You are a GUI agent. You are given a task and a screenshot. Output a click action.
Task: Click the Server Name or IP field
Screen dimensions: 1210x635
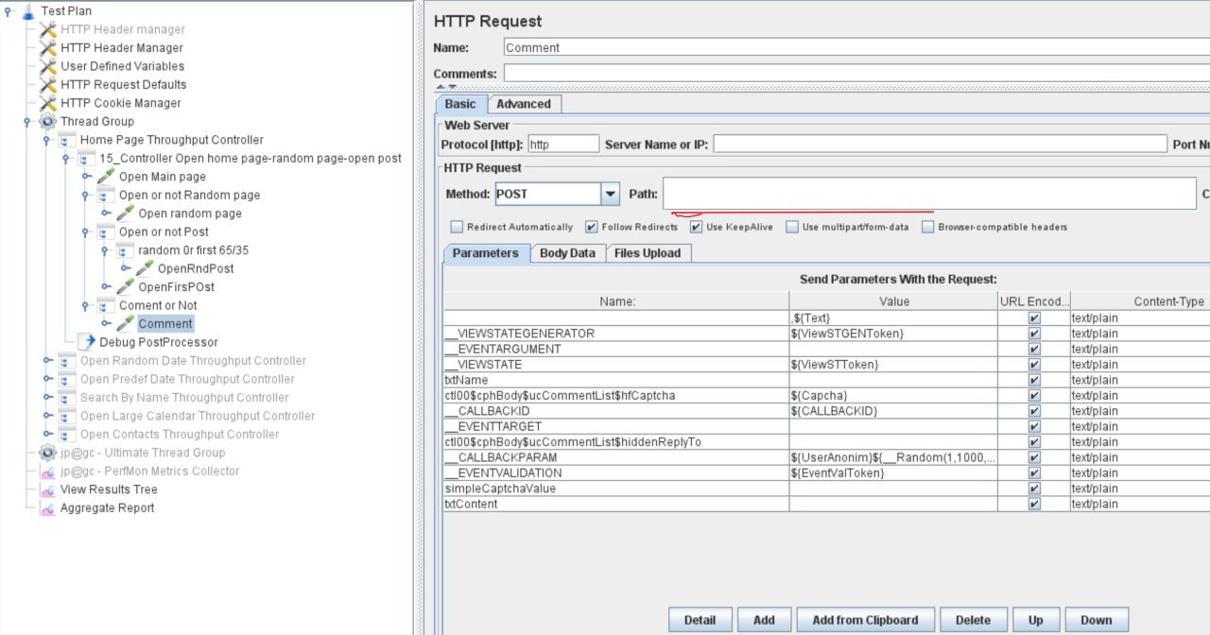[x=941, y=144]
